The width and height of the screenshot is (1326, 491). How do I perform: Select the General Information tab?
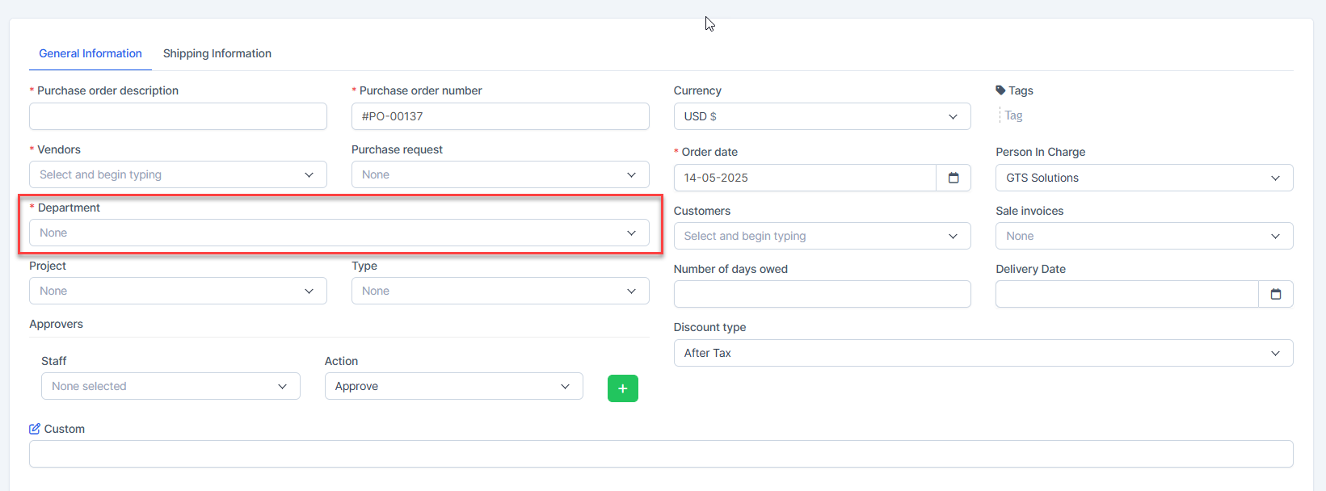tap(91, 53)
